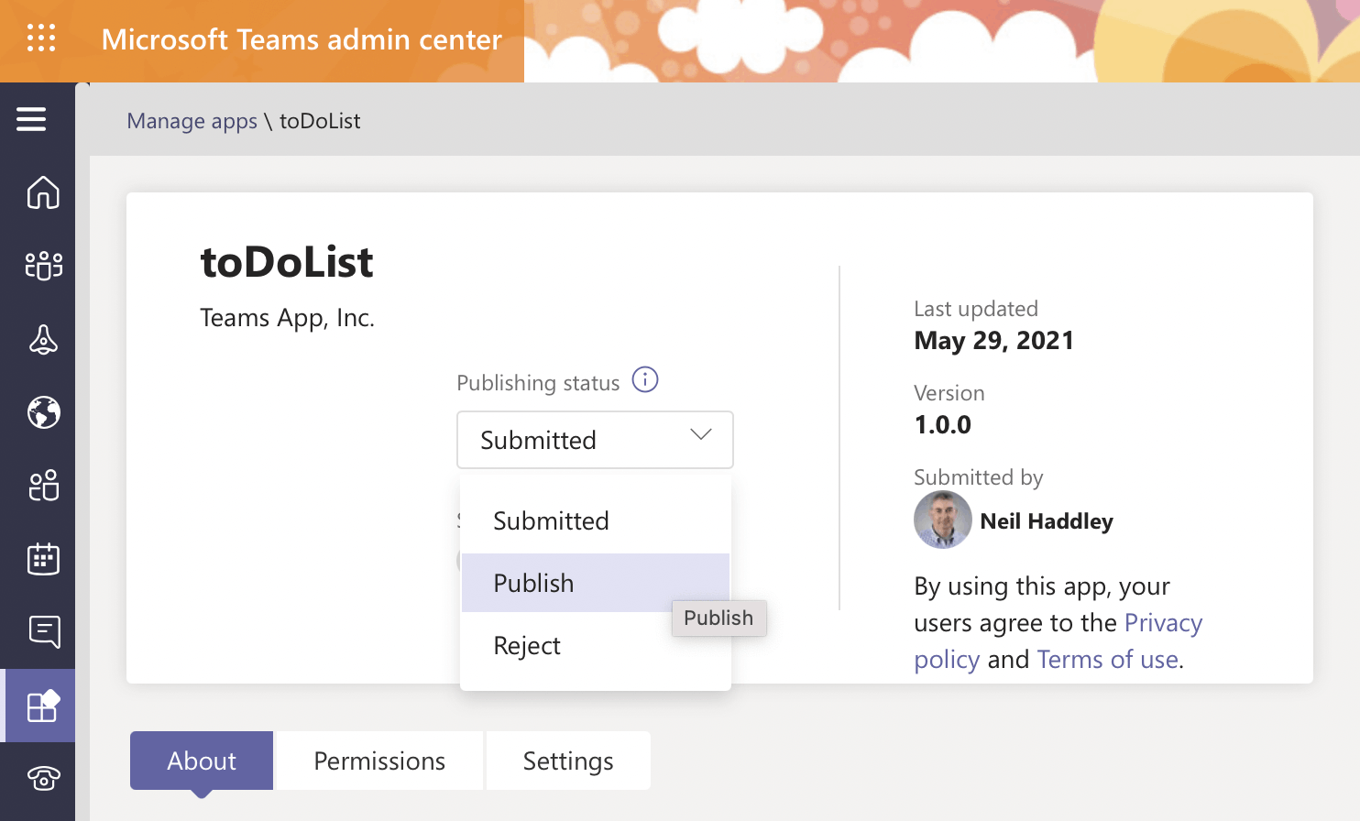The width and height of the screenshot is (1360, 821).
Task: Open the Meetings calendar icon
Action: click(43, 559)
